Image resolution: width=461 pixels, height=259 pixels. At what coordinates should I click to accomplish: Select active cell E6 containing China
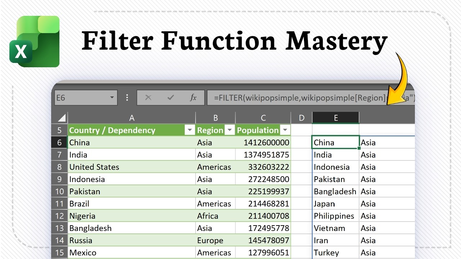pyautogui.click(x=336, y=142)
